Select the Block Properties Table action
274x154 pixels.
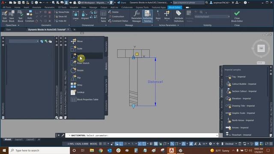[85, 100]
